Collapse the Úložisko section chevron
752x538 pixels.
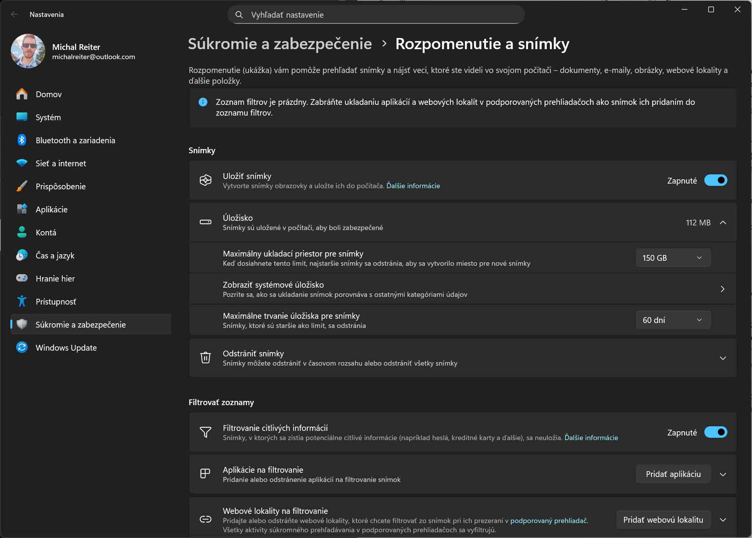pyautogui.click(x=723, y=222)
